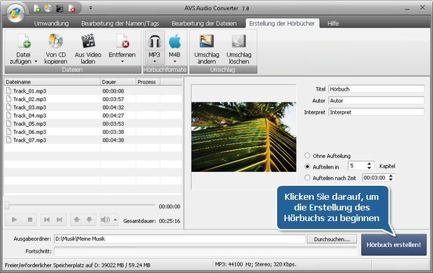Open the Entfernen dropdown arrow

(121, 61)
